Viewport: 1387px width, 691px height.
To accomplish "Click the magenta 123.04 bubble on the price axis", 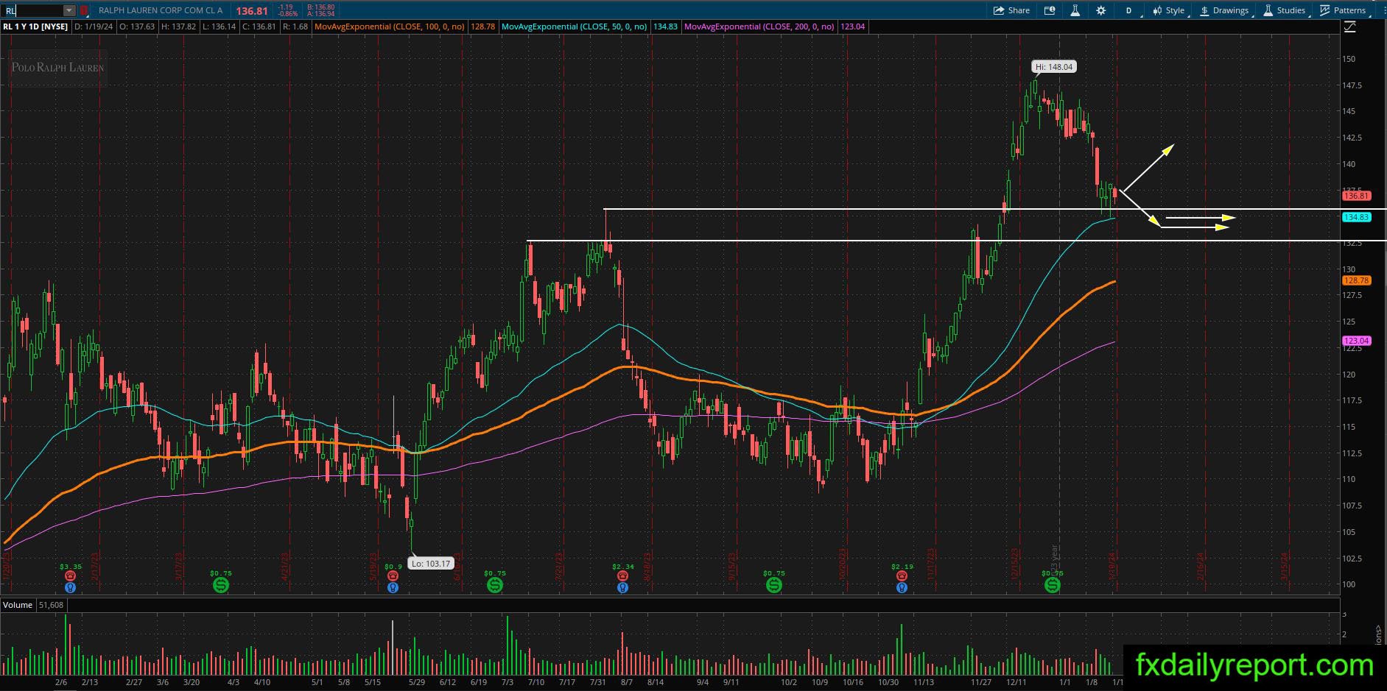I will point(1356,341).
